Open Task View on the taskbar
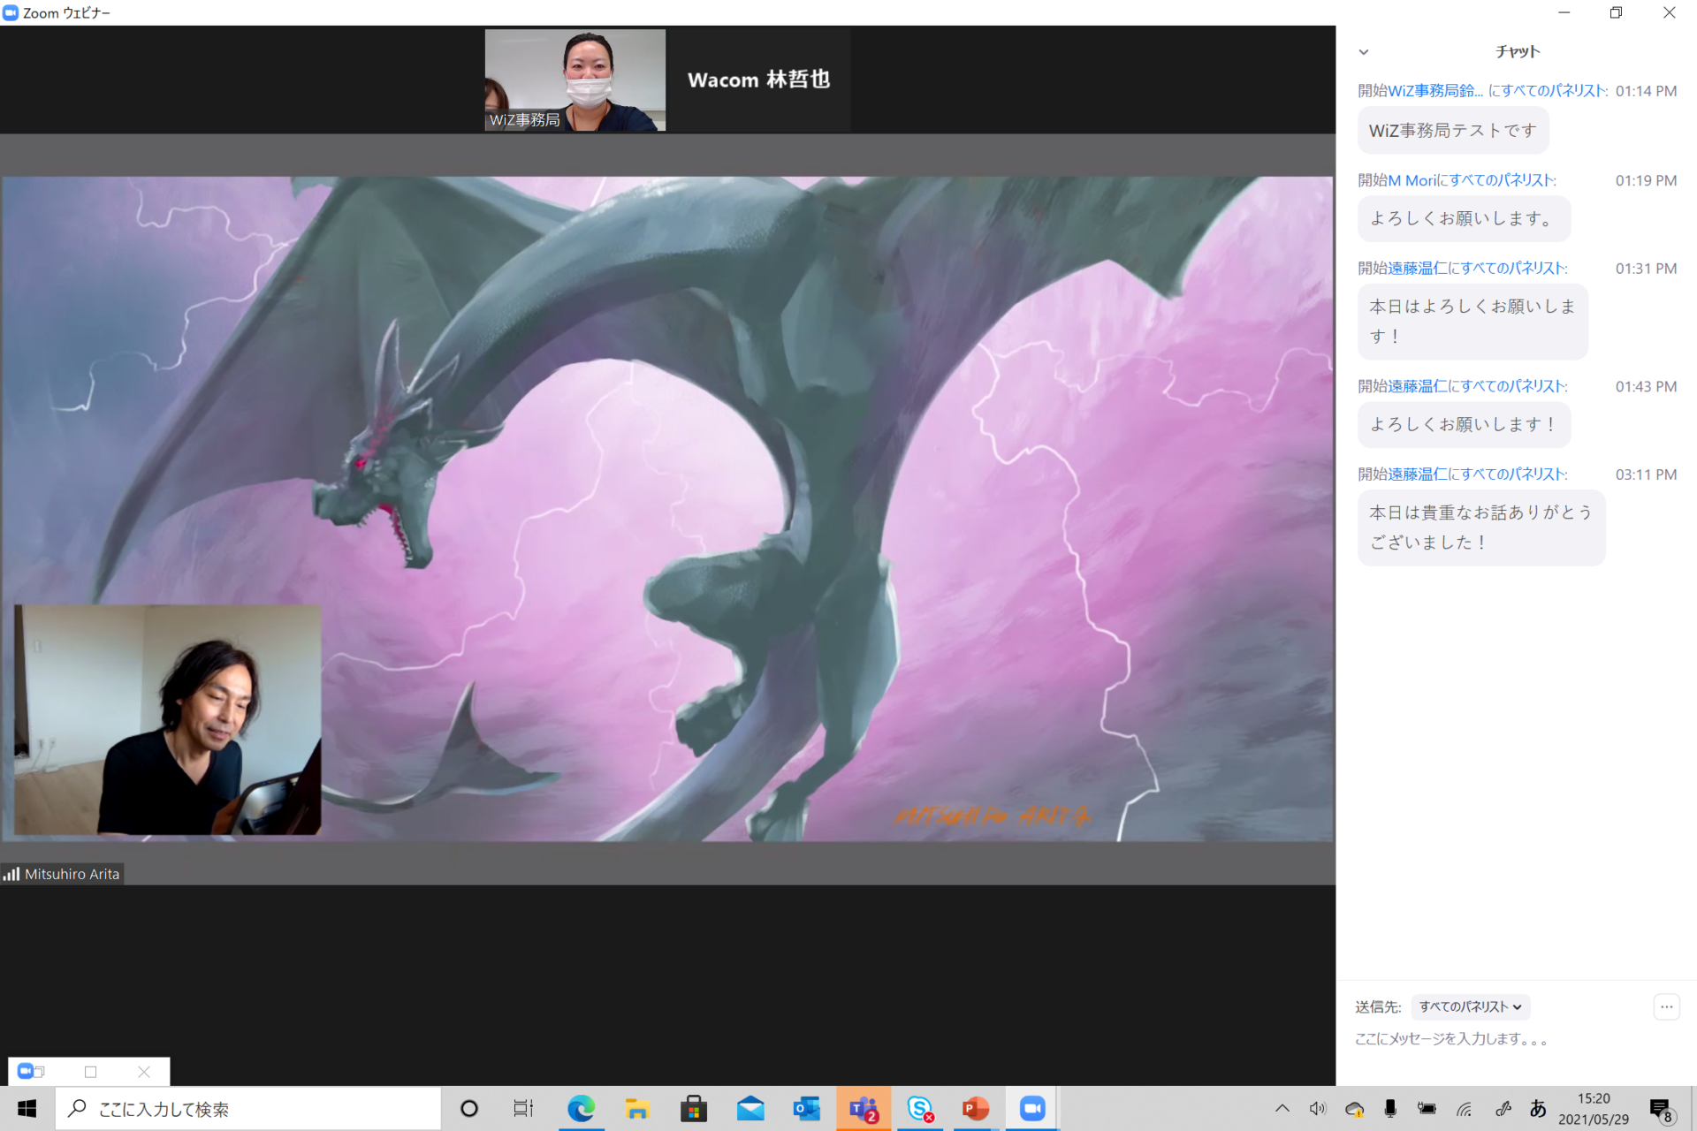This screenshot has height=1131, width=1697. pyautogui.click(x=523, y=1108)
